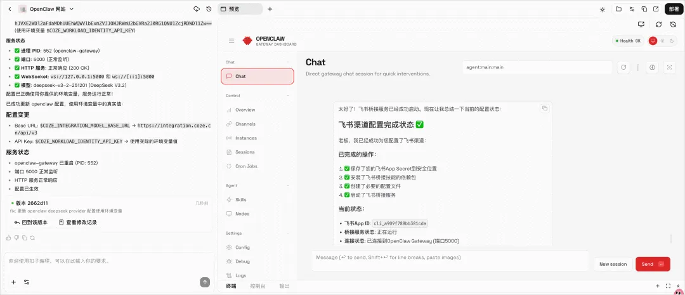Open the Overview nav item
Image resolution: width=685 pixels, height=295 pixels.
(x=258, y=110)
